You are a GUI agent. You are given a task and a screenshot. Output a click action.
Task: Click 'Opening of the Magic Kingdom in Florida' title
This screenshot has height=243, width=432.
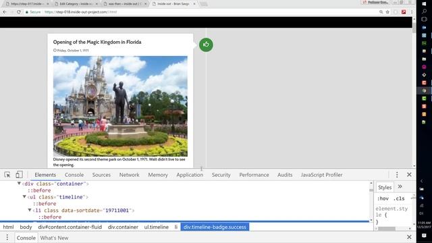97,42
